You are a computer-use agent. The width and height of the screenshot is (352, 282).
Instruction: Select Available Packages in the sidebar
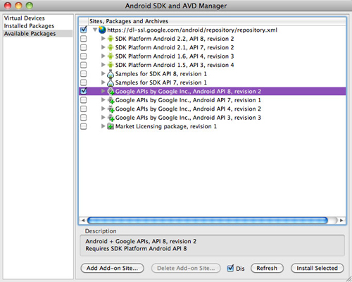[38, 34]
